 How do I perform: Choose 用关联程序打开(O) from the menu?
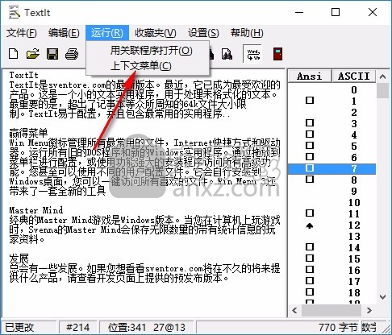[x=148, y=50]
